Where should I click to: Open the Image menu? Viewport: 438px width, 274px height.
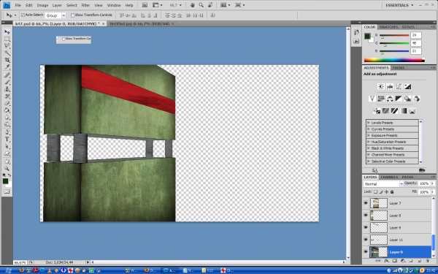pyautogui.click(x=42, y=5)
